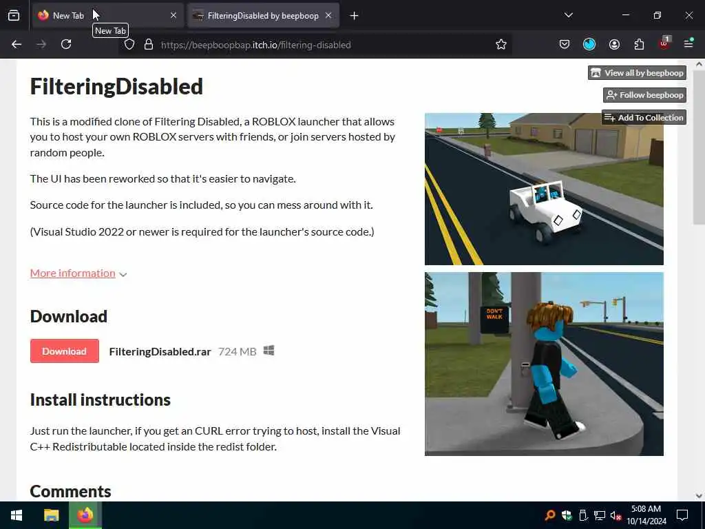This screenshot has width=705, height=529.
Task: Click the red Download button
Action: click(64, 351)
